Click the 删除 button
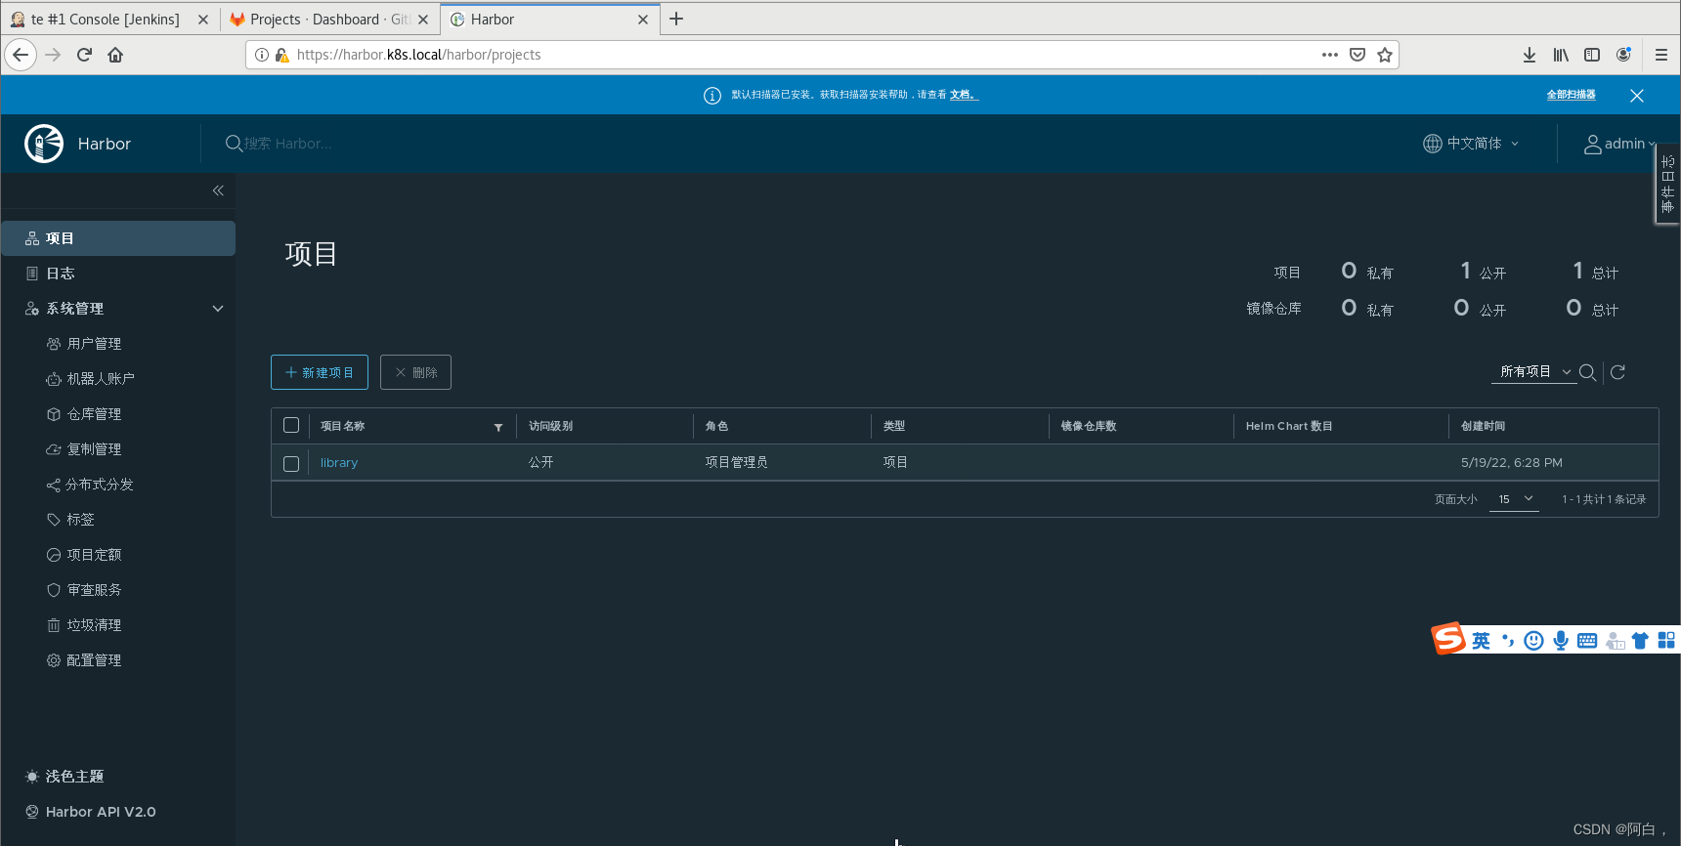Viewport: 1681px width, 846px height. click(415, 372)
